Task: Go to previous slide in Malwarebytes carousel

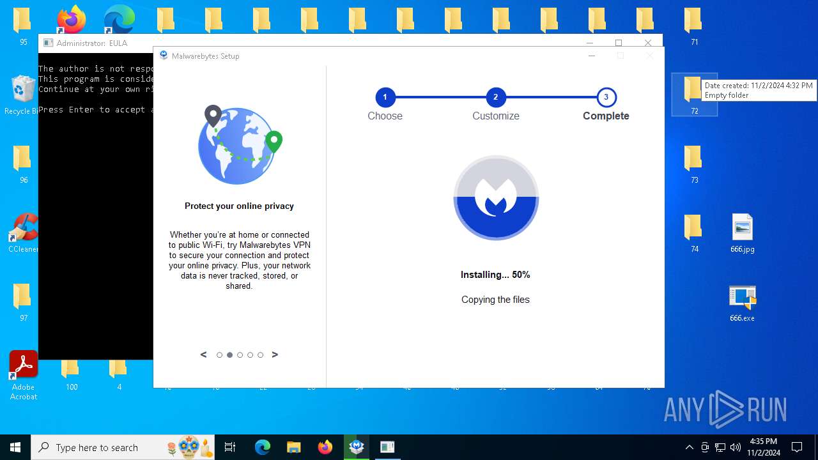Action: pos(204,355)
